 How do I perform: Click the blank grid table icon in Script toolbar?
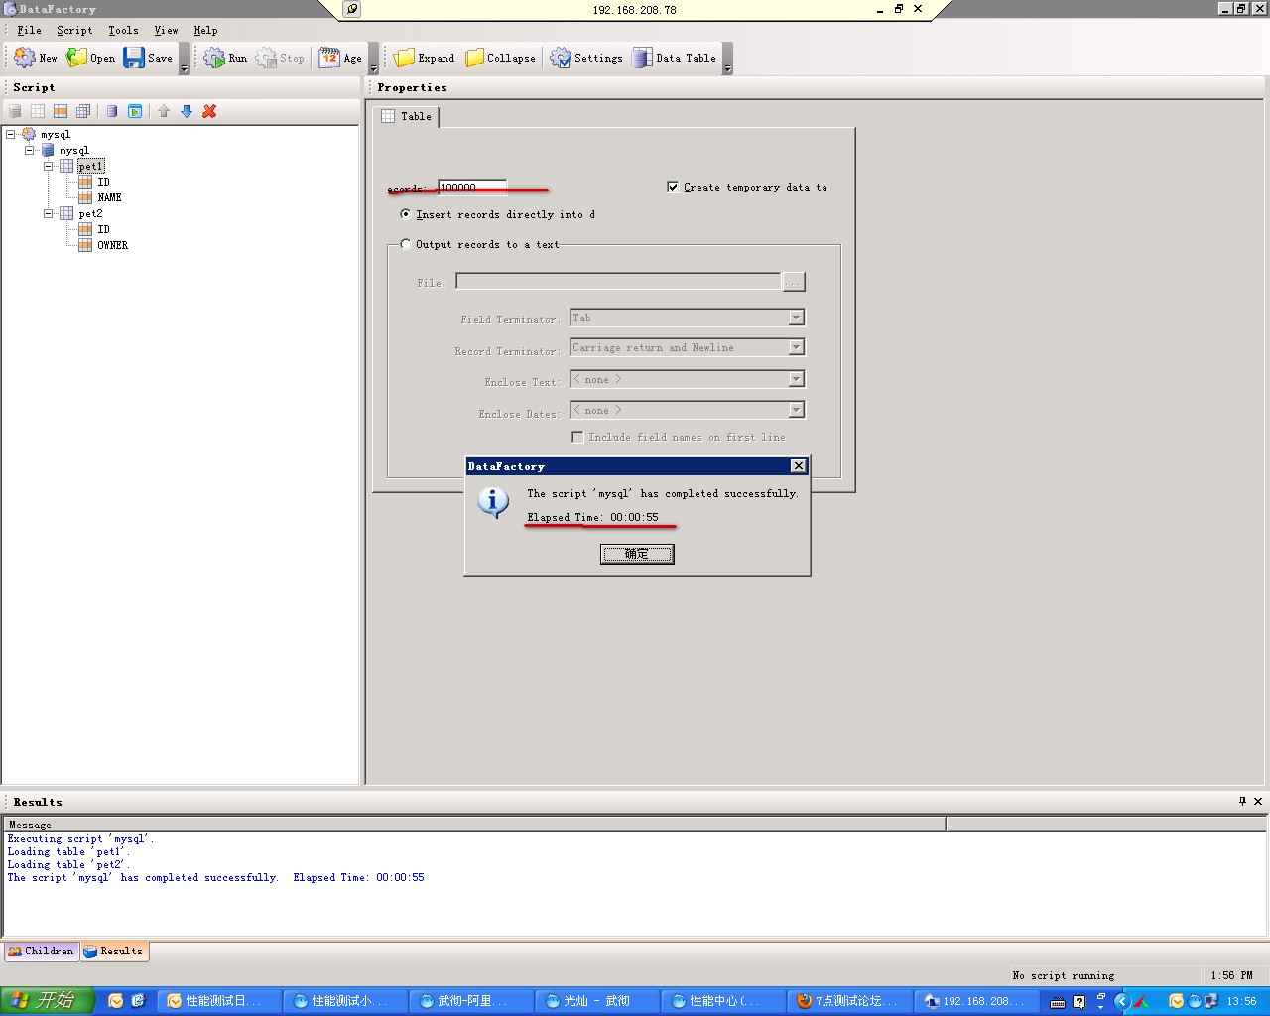point(38,111)
